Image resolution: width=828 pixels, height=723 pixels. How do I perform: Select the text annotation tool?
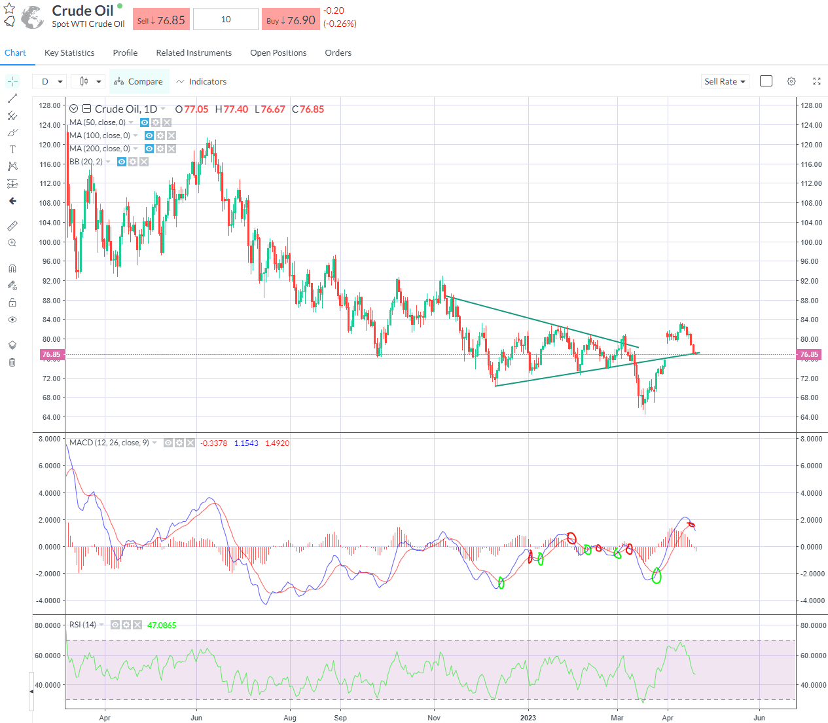[x=12, y=149]
